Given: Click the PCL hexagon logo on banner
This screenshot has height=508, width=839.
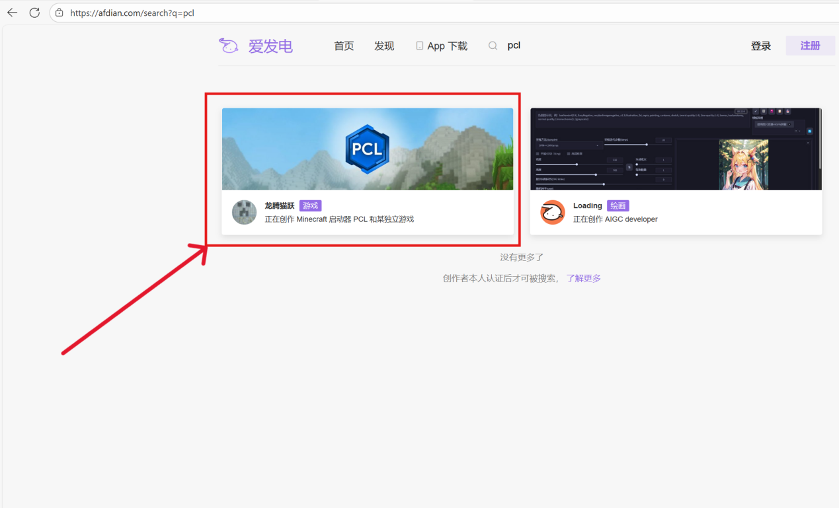Looking at the screenshot, I should click(368, 148).
